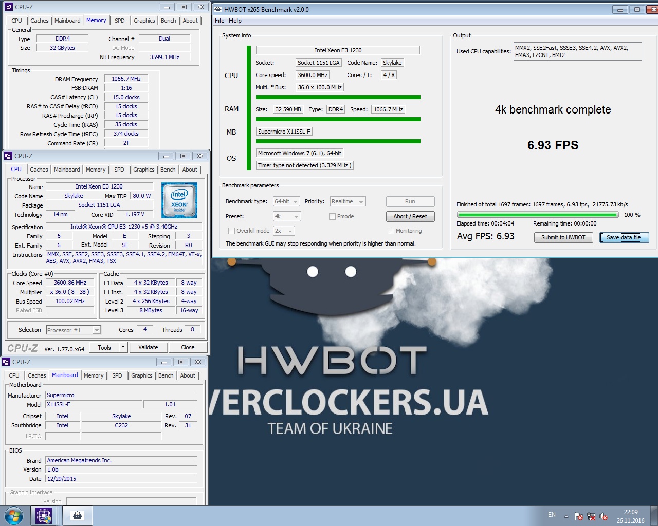Viewport: 658px width, 526px height.
Task: Select the Mainboard tab in CPU-Z window showing Processor
Action: (x=67, y=170)
